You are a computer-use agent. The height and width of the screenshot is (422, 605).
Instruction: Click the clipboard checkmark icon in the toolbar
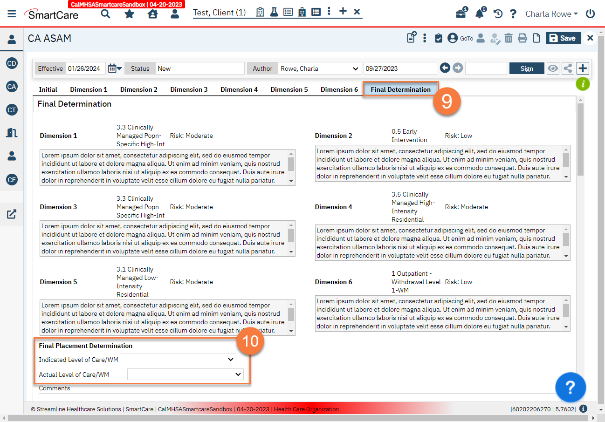pyautogui.click(x=438, y=38)
